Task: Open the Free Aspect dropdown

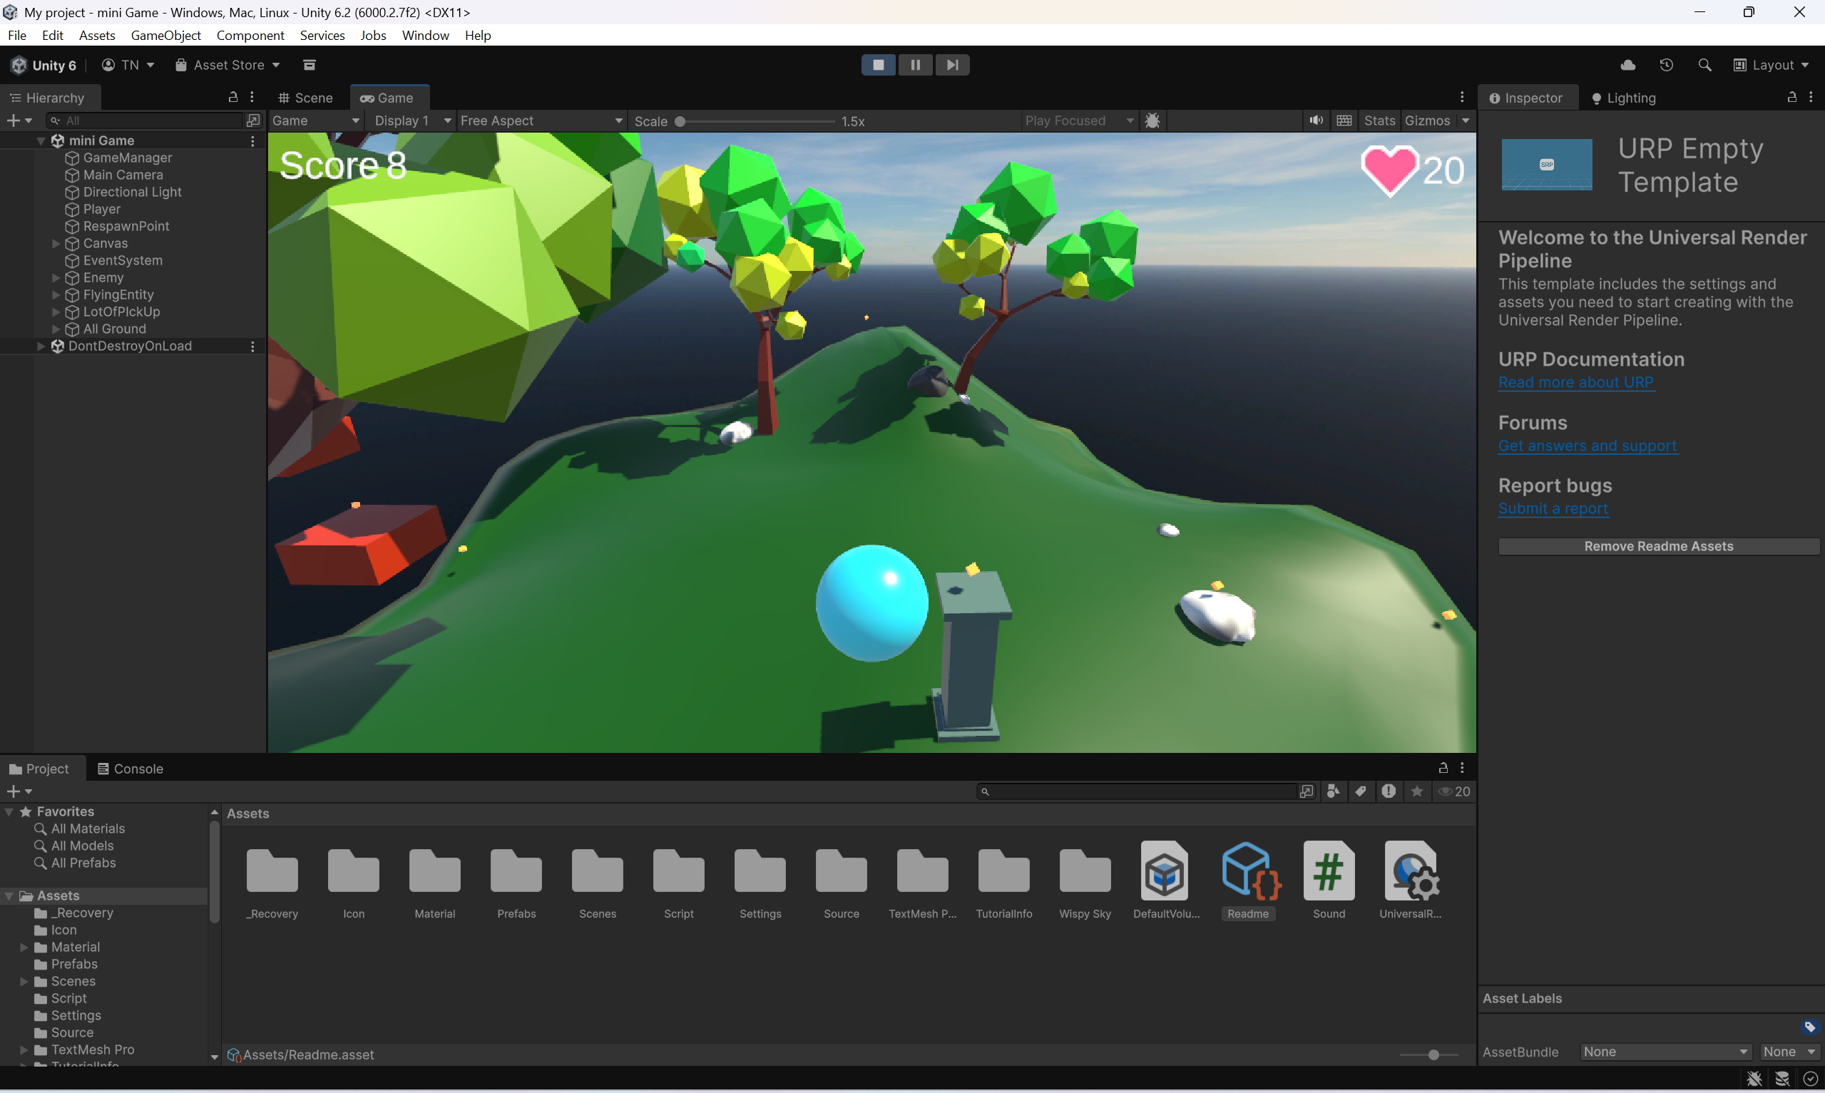Action: (541, 120)
